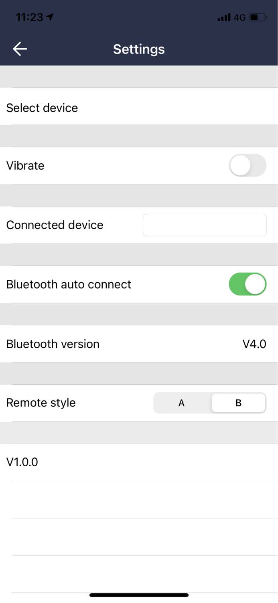The image size is (278, 603).
Task: Tap the Connected device input box
Action: [x=204, y=225]
